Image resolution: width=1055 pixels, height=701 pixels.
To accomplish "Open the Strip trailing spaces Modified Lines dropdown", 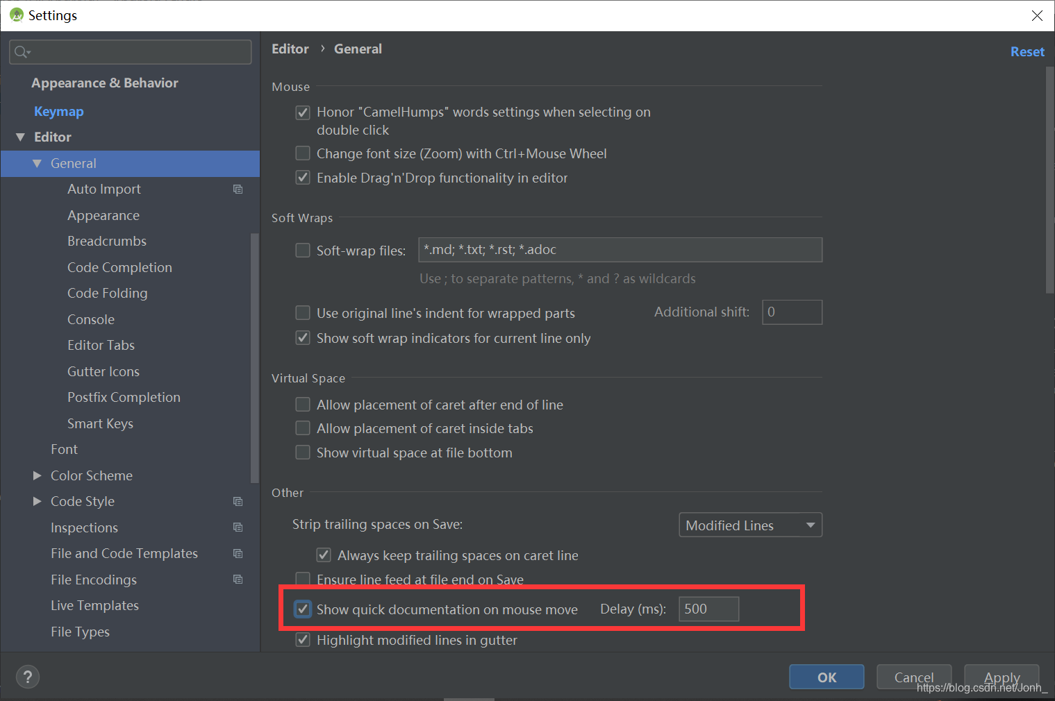I will click(x=750, y=525).
